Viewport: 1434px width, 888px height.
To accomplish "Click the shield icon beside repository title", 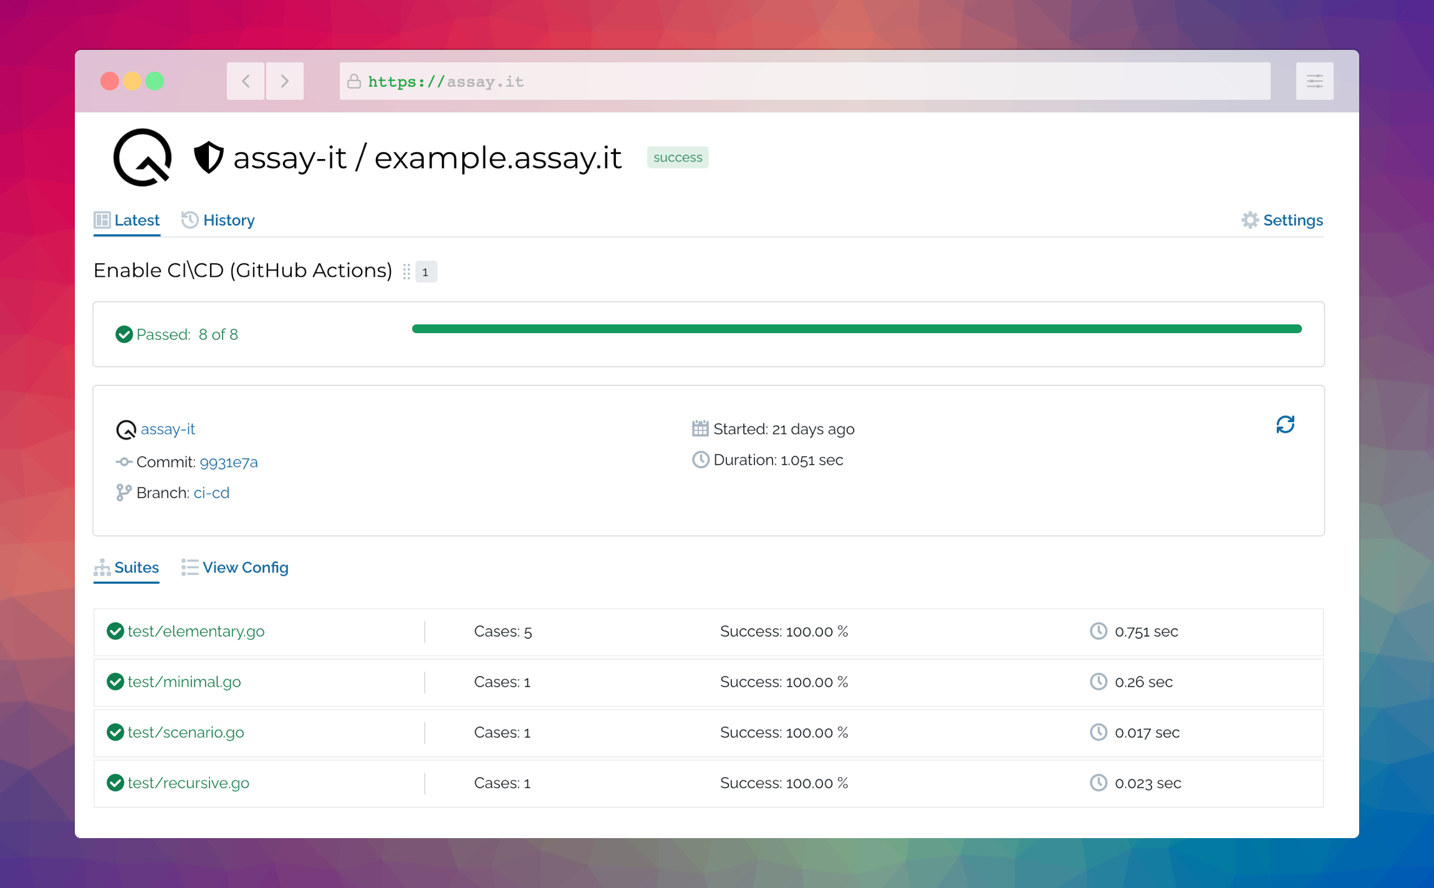I will coord(208,157).
